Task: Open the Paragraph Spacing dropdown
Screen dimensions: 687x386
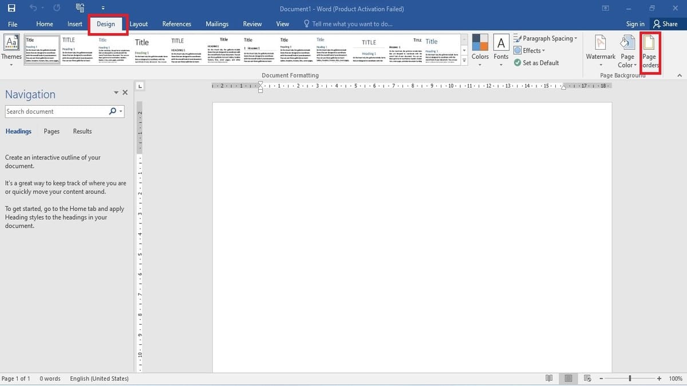Action: (x=546, y=38)
